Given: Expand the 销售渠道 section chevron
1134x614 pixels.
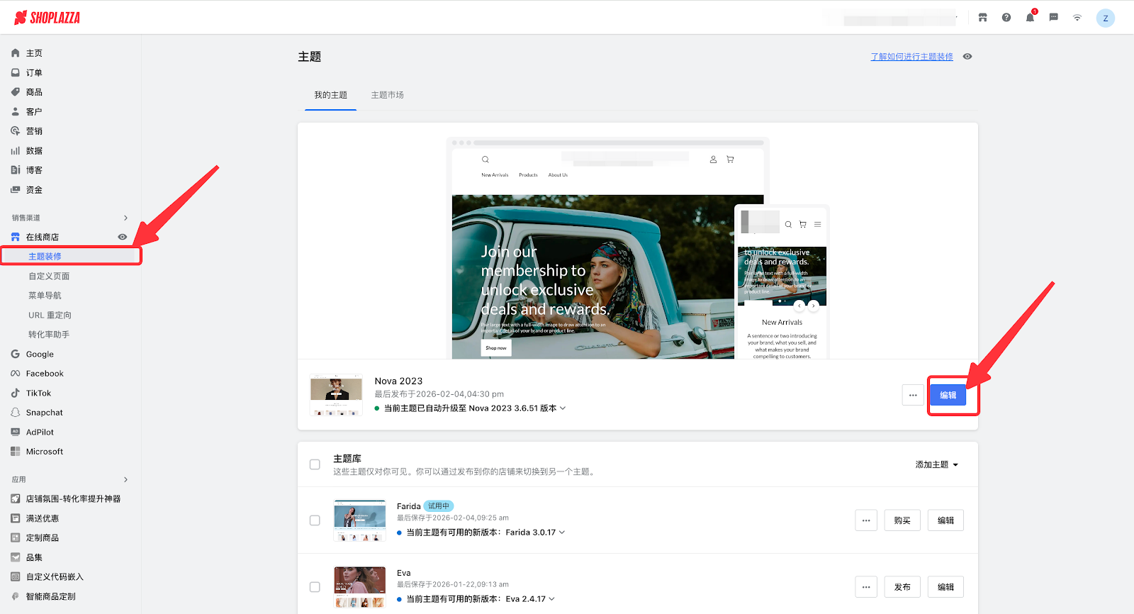Looking at the screenshot, I should 125,218.
